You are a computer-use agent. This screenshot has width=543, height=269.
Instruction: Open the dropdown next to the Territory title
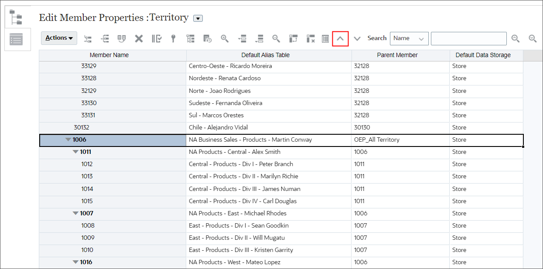click(x=198, y=18)
